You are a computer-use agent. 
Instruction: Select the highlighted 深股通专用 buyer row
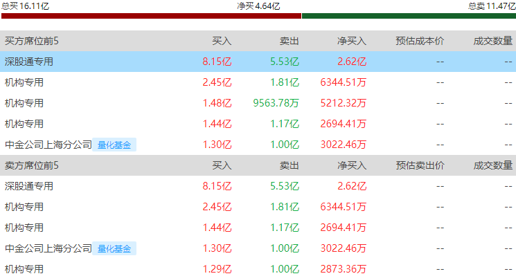(x=258, y=62)
